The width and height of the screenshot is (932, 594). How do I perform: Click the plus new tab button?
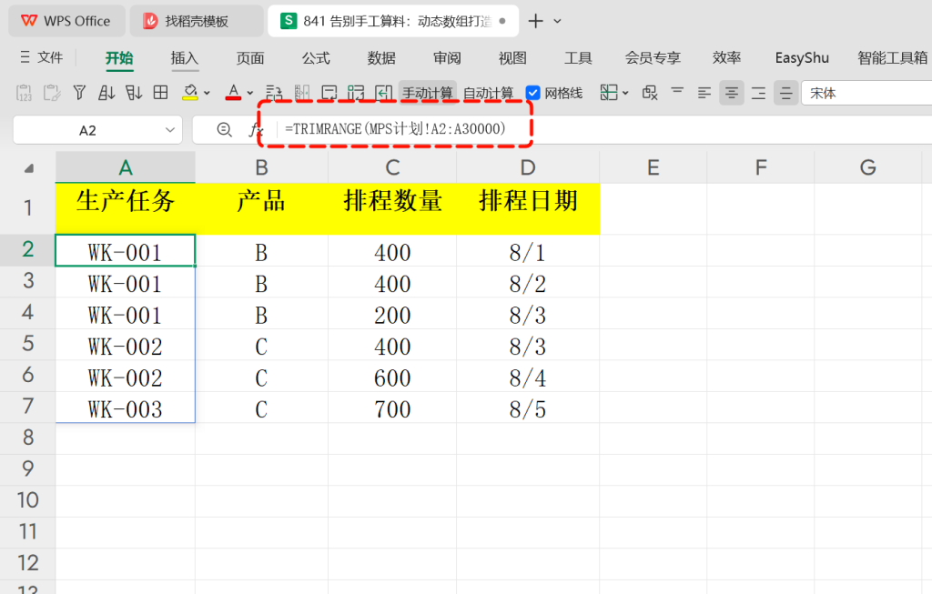click(x=535, y=21)
